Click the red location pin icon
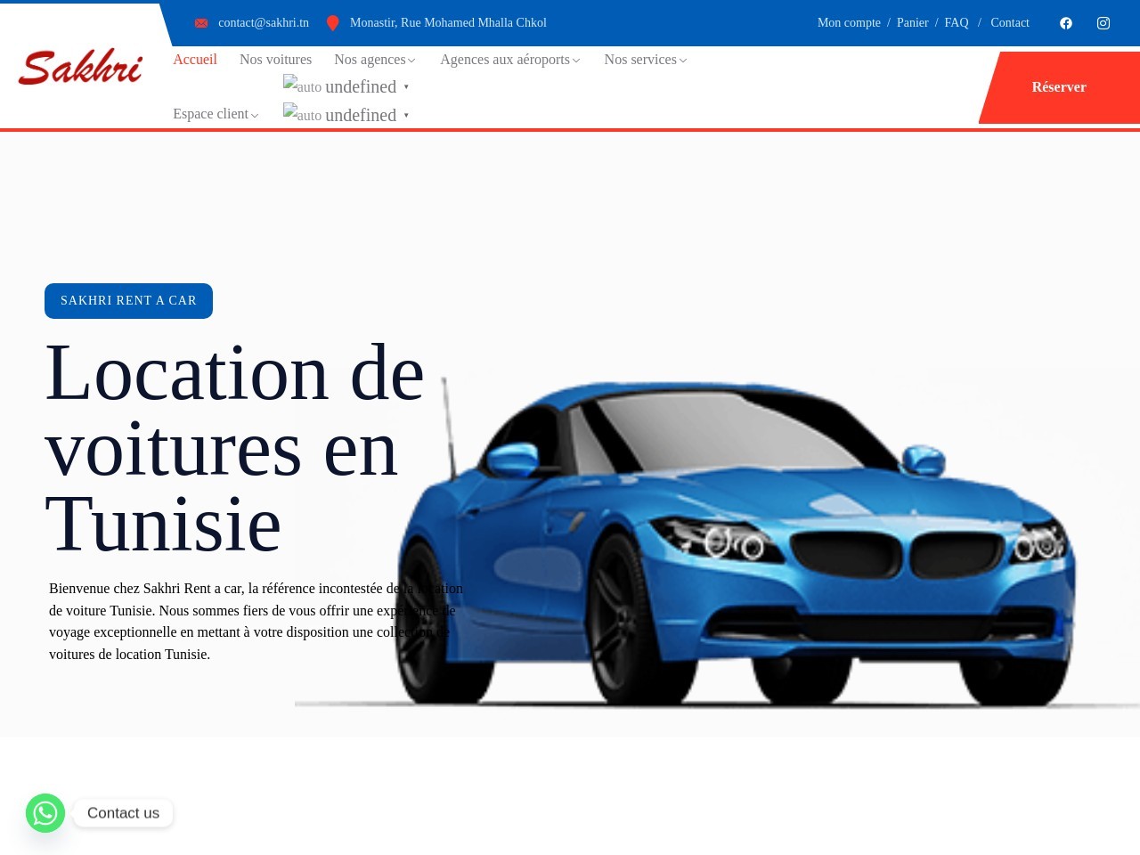The height and width of the screenshot is (855, 1140). click(x=332, y=23)
